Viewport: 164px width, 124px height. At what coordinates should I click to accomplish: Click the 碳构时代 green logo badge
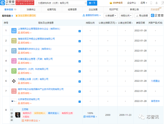coord(14,71)
